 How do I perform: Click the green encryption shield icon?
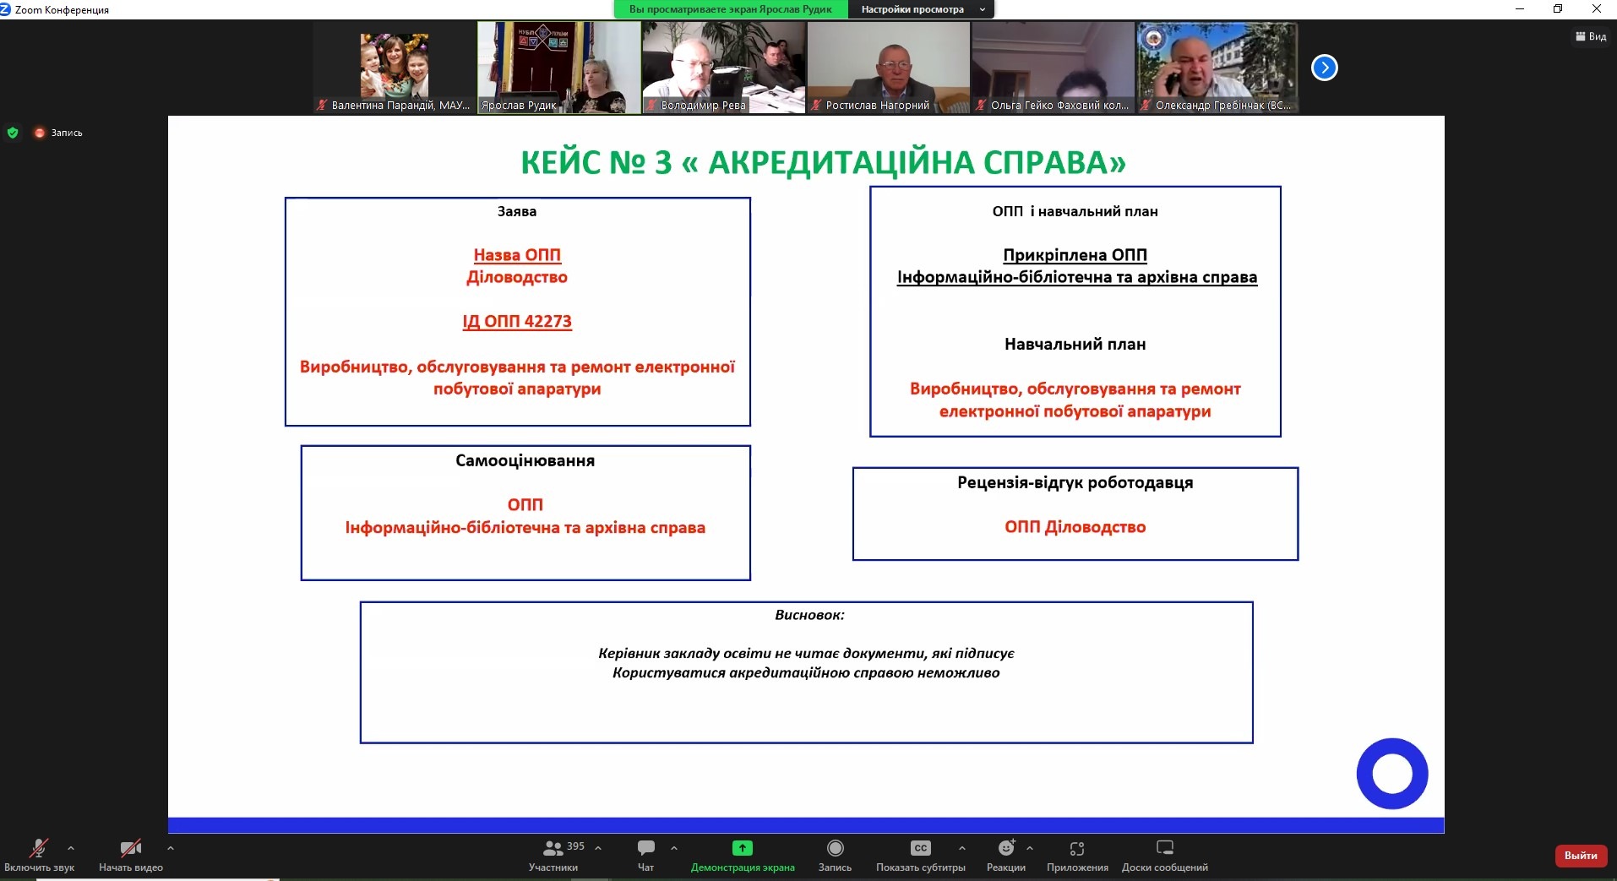pyautogui.click(x=13, y=133)
